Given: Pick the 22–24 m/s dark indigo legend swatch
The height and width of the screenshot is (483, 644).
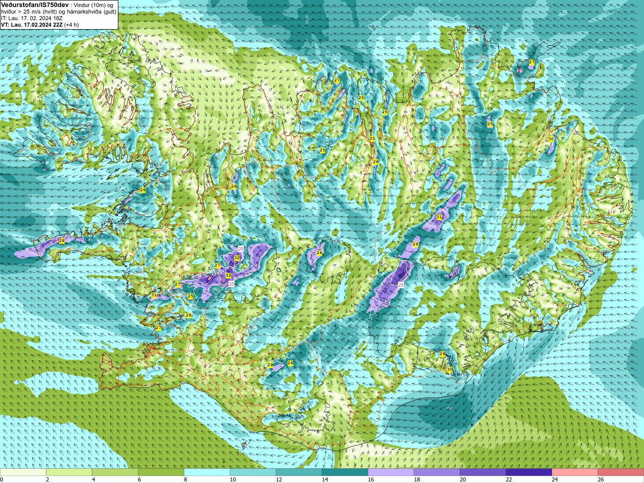Looking at the screenshot, I should pyautogui.click(x=529, y=472).
